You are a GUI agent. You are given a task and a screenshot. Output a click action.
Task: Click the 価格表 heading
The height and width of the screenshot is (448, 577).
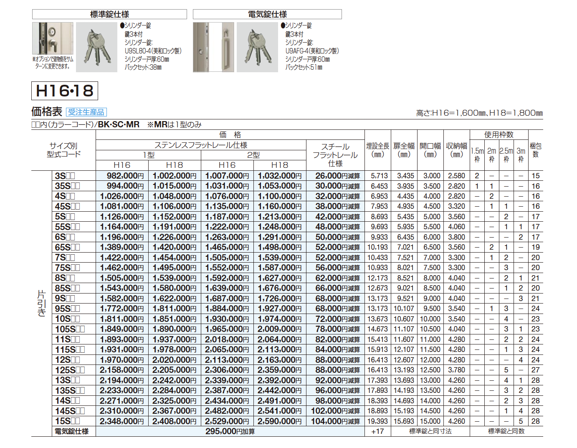[x=47, y=112]
